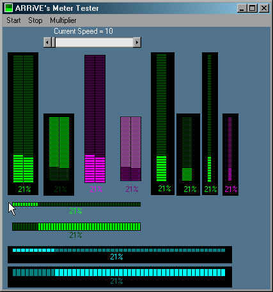Screen dimensions: 273x292
Task: Click the green app icon in title bar
Action: coord(8,8)
